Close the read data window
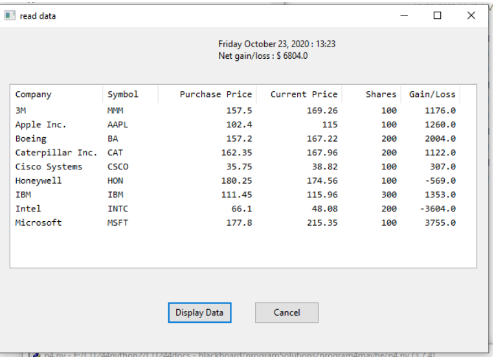494x357 pixels. click(x=471, y=16)
